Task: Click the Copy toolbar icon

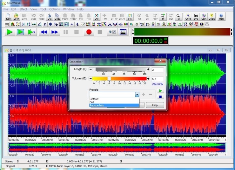Action: [57, 16]
